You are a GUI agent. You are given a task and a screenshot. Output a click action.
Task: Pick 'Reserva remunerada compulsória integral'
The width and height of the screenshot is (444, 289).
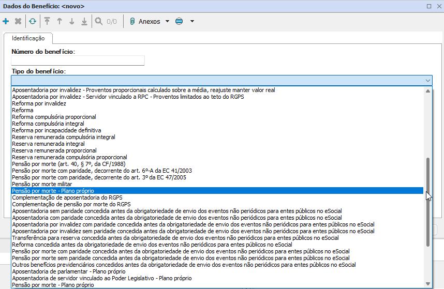(x=217, y=137)
